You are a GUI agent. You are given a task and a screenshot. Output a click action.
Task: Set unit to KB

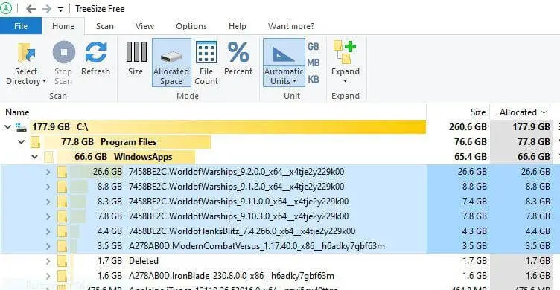(x=314, y=79)
